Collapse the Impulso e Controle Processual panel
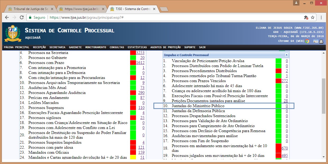This screenshot has height=164, width=328. click(286, 55)
